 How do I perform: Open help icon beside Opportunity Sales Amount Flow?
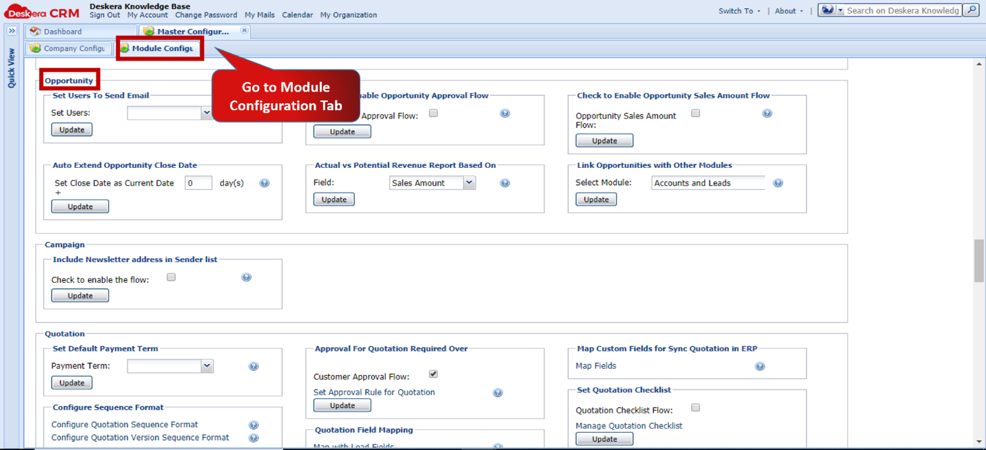pos(767,113)
